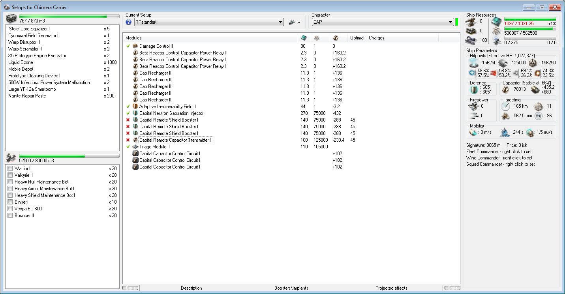565x294 pixels.
Task: Click the powergrid icon in Ship Resources
Action: point(496,32)
